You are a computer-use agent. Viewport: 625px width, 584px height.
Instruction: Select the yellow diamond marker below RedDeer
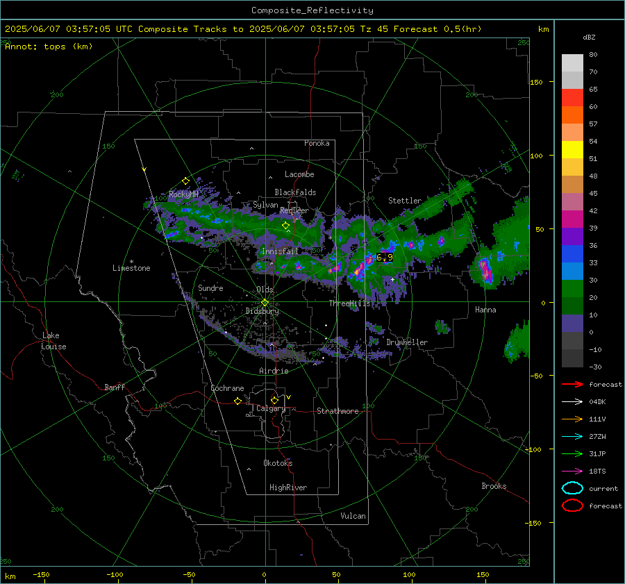click(285, 226)
